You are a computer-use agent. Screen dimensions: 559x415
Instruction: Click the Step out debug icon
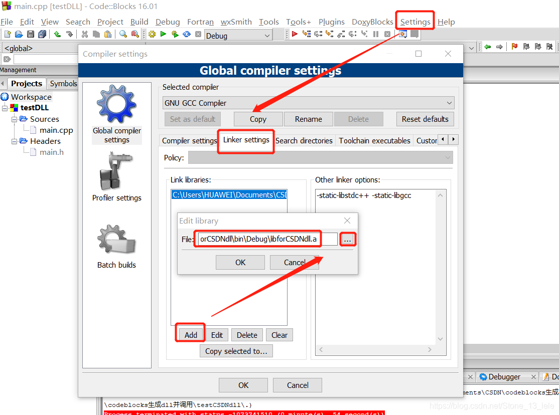pyautogui.click(x=341, y=34)
